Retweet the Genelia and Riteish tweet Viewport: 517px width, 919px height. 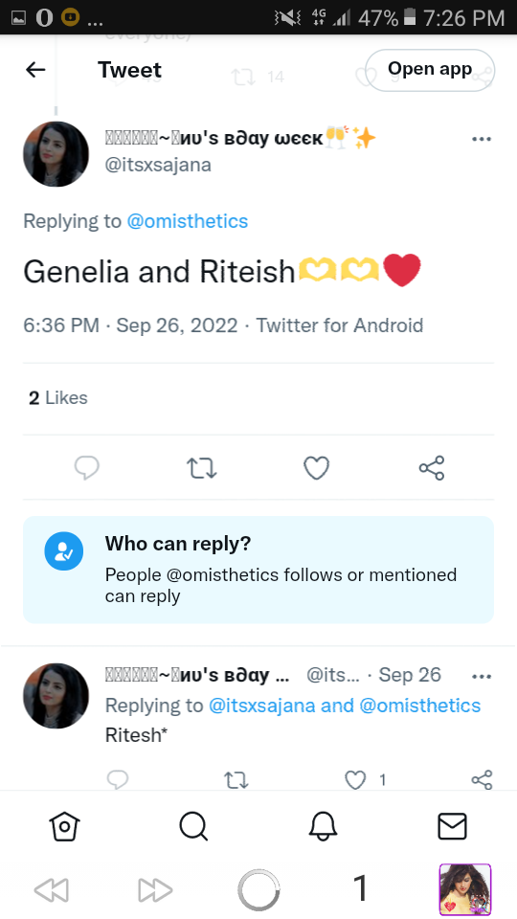coord(202,468)
